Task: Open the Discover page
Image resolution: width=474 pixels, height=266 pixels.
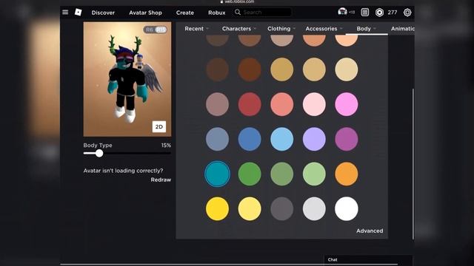Action: click(103, 13)
